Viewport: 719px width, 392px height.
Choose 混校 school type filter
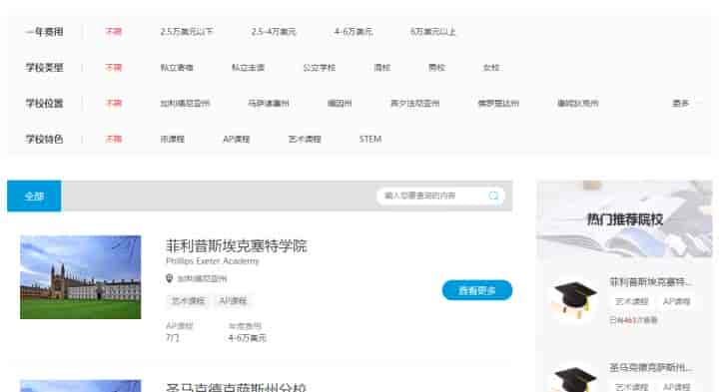click(x=381, y=67)
